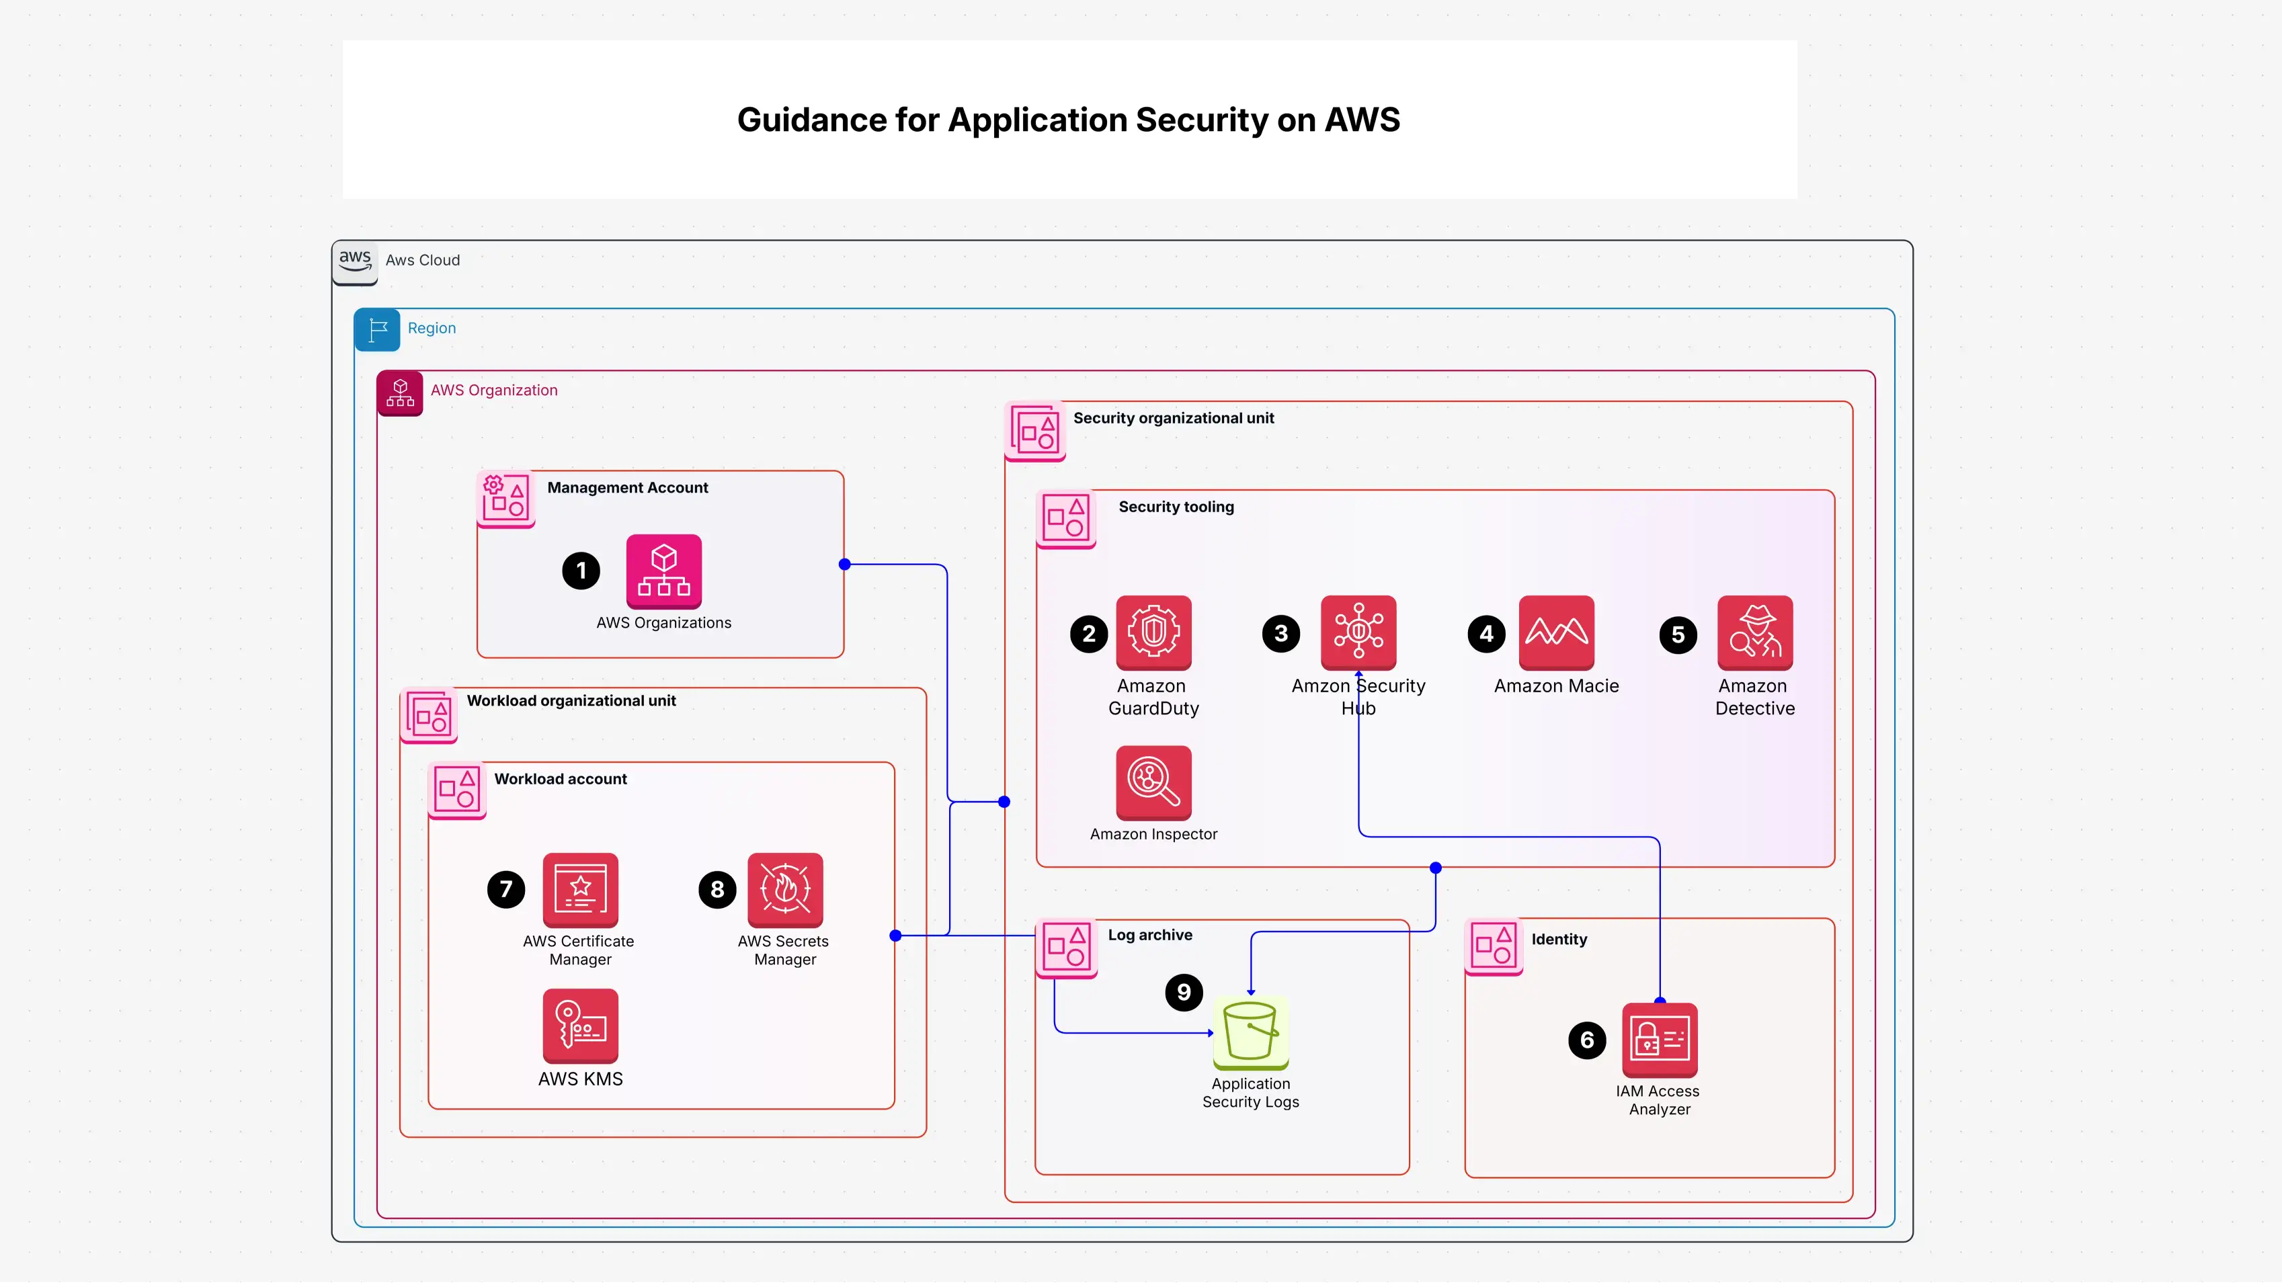Select the Security organizational unit icon

click(1034, 431)
